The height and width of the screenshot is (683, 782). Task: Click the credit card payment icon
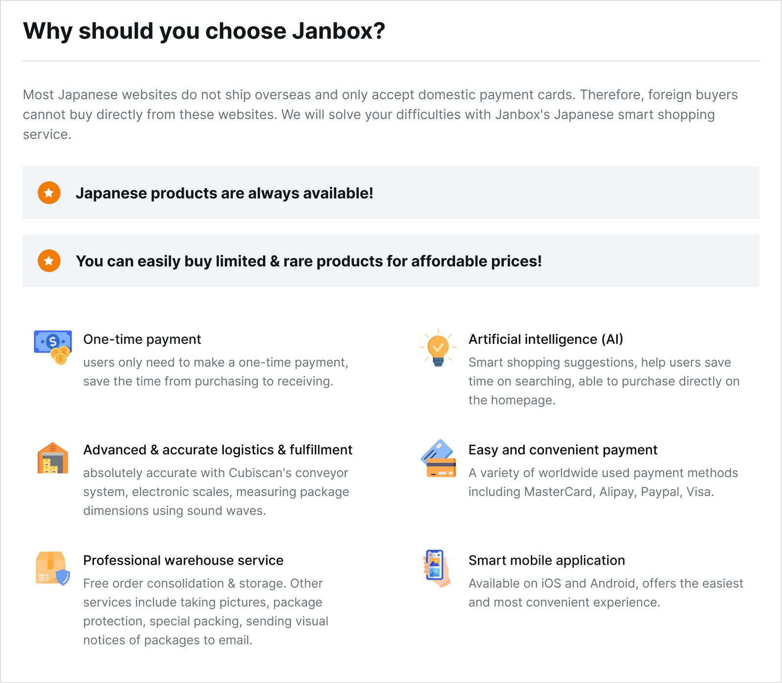[x=438, y=458]
